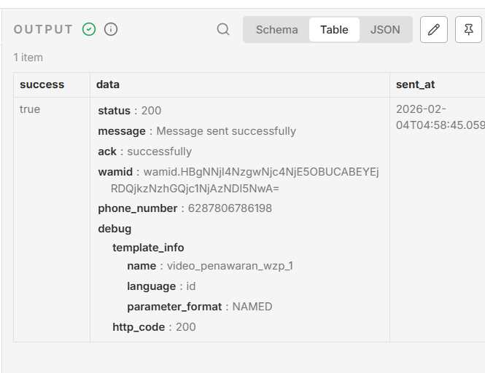Click the true value in success column

[x=30, y=109]
